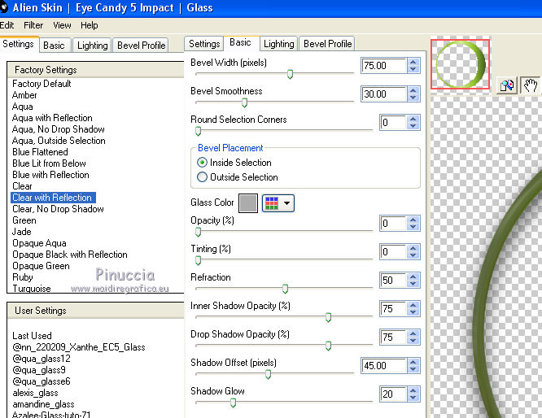The image size is (542, 418).
Task: Open the Glass Color palette grid dropdown
Action: coord(278,203)
